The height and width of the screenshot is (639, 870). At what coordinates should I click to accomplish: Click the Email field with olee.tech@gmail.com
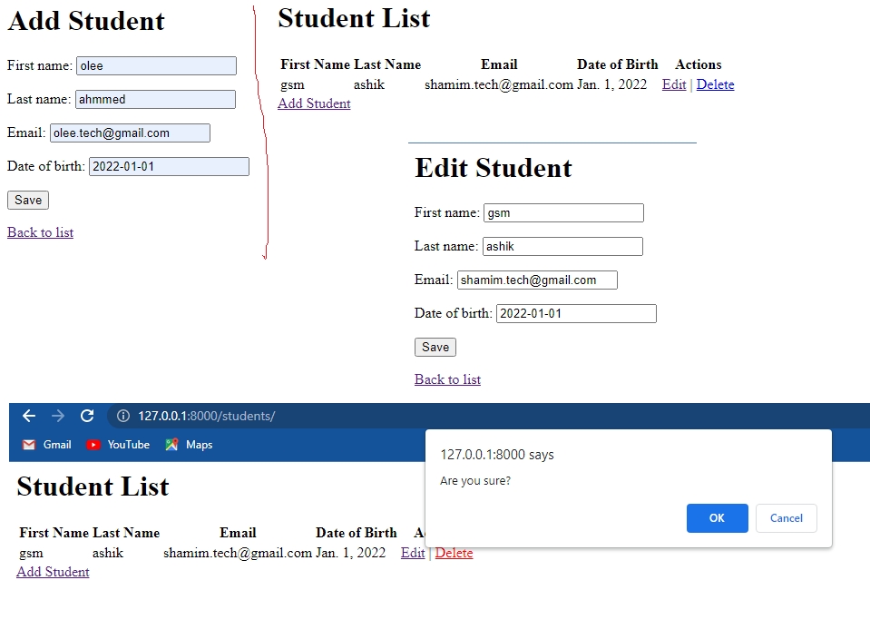(130, 133)
